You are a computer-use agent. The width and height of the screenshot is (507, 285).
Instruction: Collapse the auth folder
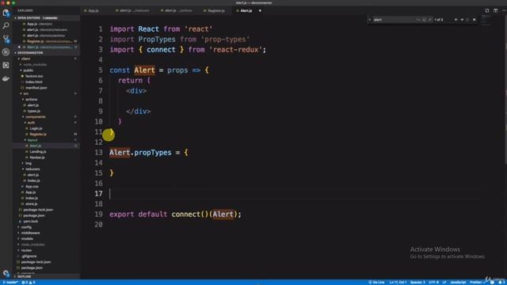point(31,123)
